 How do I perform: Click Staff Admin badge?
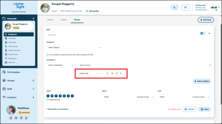(24, 113)
